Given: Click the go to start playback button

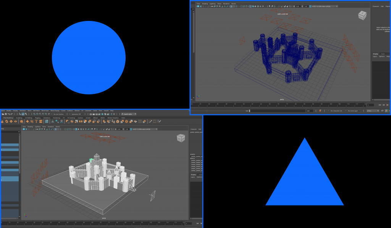Looking at the screenshot, I should [380, 105].
